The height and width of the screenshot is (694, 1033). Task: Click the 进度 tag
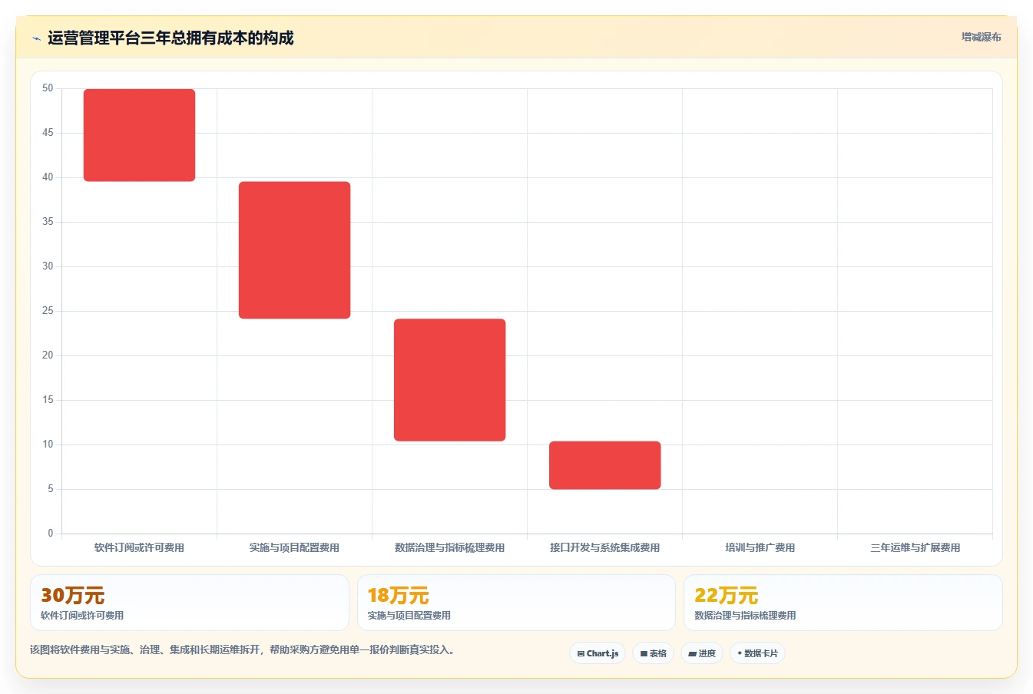[x=702, y=653]
